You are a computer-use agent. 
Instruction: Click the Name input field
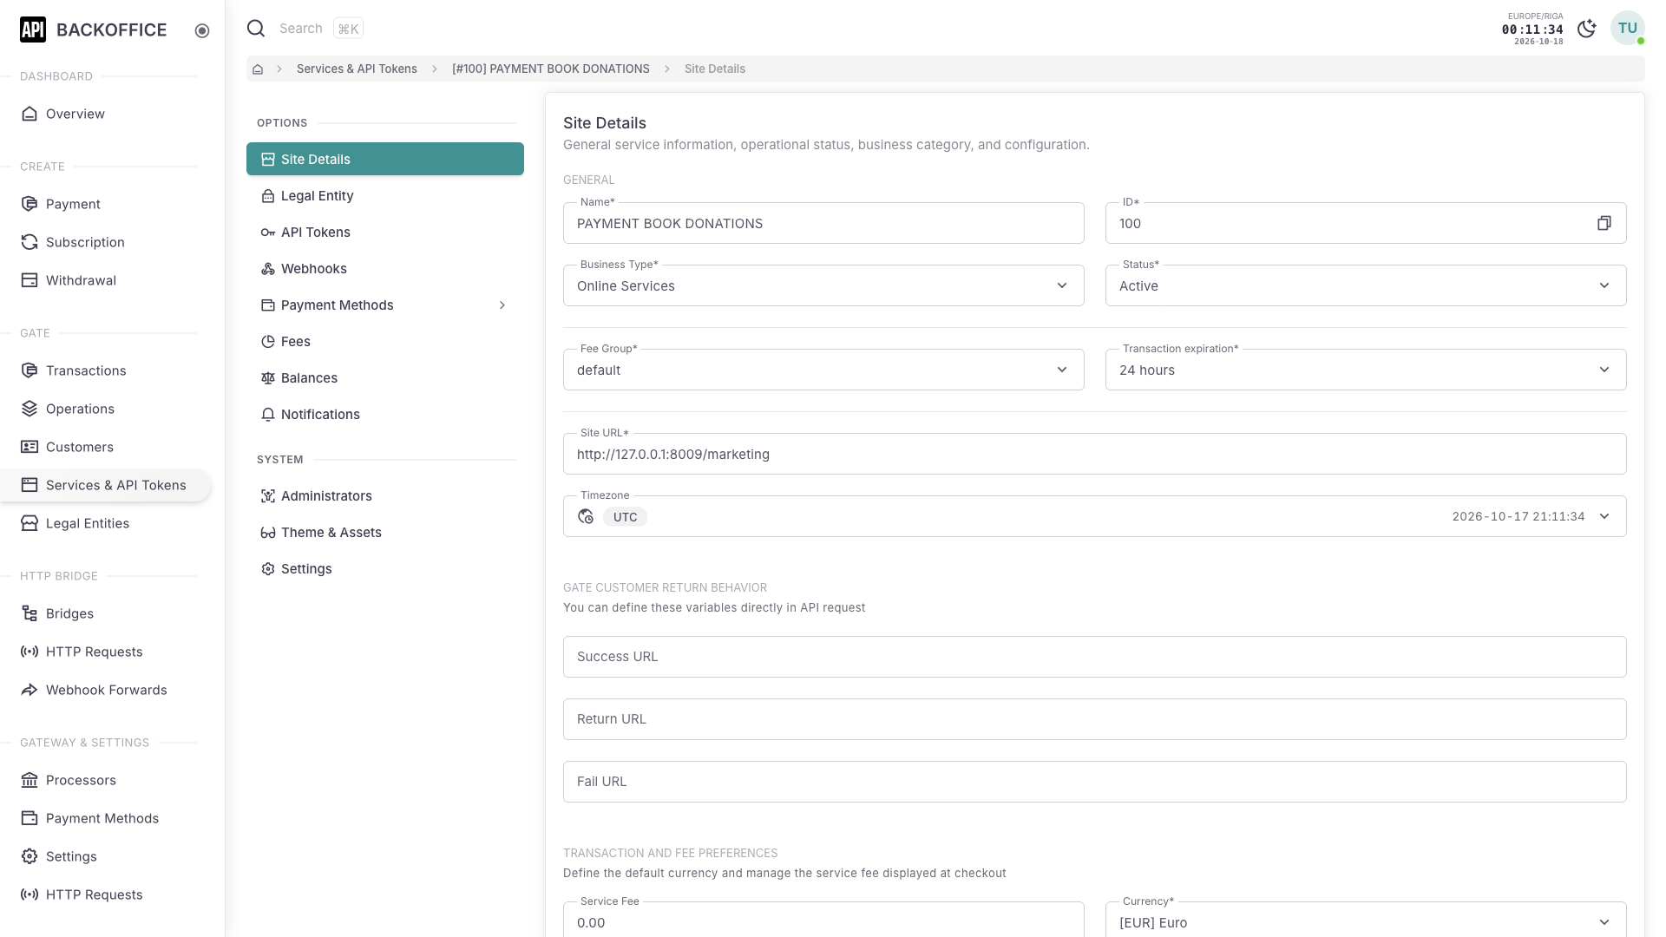823,223
